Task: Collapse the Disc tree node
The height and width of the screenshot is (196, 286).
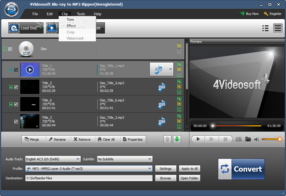Action: pos(5,49)
